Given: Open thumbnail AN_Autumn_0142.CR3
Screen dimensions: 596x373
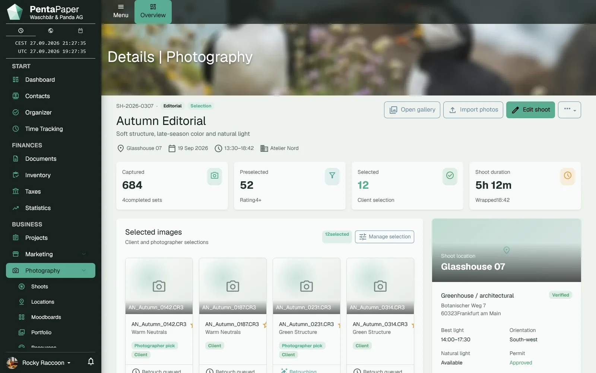Looking at the screenshot, I should pyautogui.click(x=159, y=286).
